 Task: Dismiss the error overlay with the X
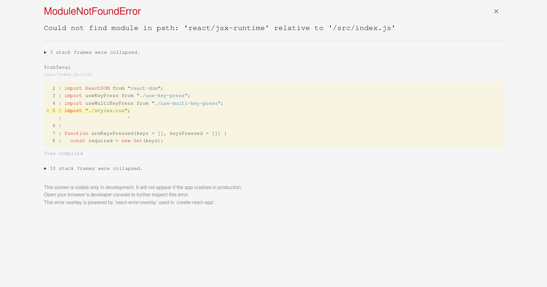pos(496,11)
